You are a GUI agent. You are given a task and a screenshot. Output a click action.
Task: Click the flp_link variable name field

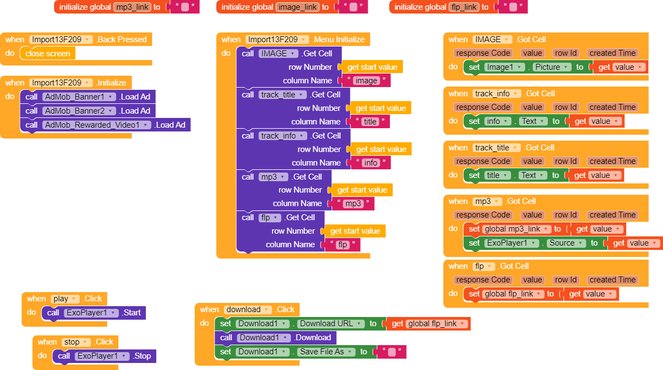464,7
